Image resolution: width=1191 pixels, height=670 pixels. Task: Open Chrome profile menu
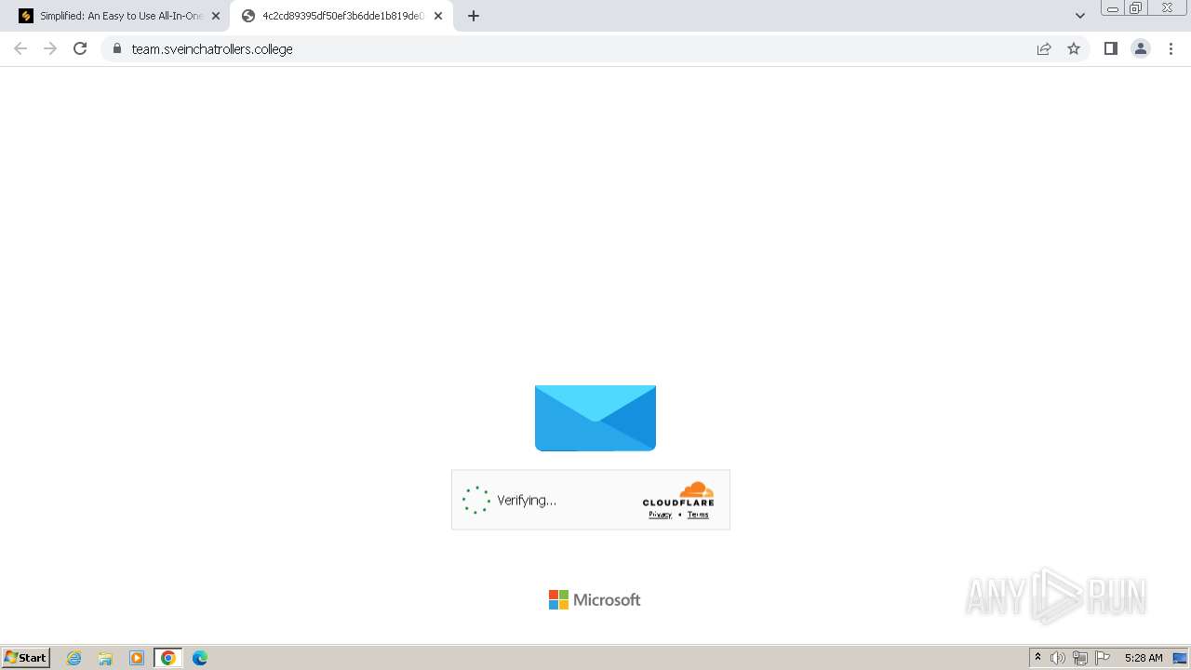pyautogui.click(x=1141, y=48)
